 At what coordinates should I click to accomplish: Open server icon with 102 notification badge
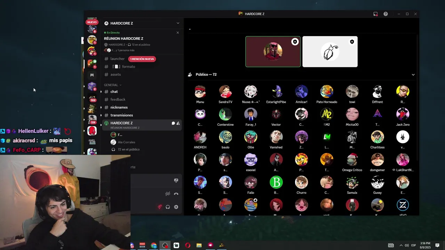tap(92, 98)
